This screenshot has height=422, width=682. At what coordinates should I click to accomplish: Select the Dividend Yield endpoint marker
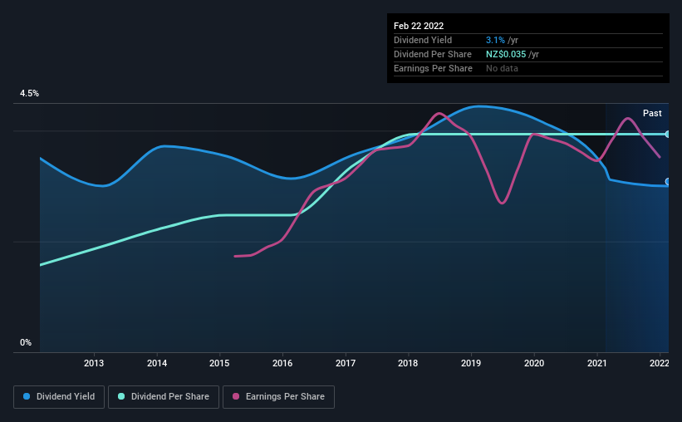pyautogui.click(x=668, y=181)
